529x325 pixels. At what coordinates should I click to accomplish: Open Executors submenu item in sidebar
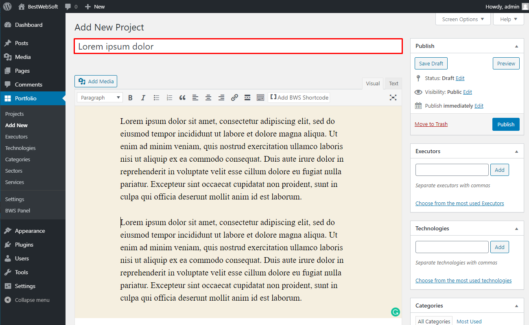(x=16, y=136)
